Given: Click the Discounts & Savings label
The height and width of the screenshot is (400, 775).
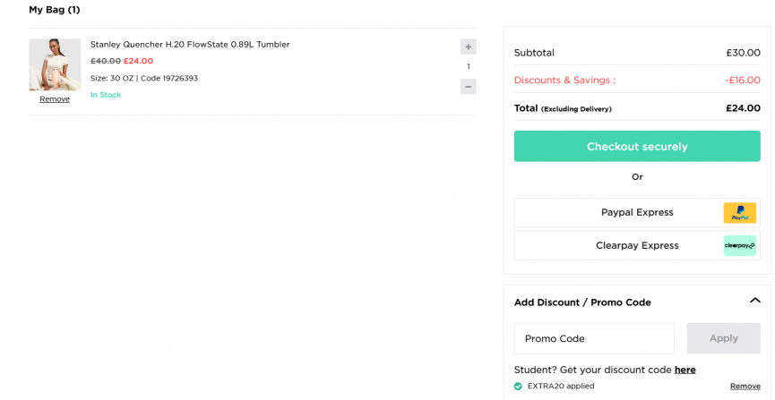Looking at the screenshot, I should (564, 81).
